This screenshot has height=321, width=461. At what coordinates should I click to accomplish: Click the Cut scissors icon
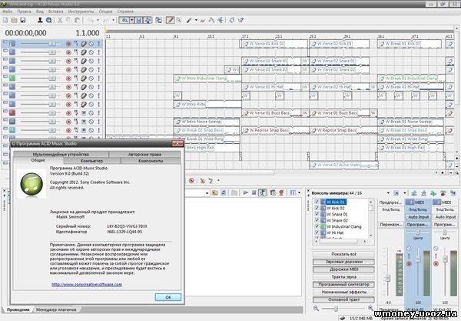coord(60,20)
